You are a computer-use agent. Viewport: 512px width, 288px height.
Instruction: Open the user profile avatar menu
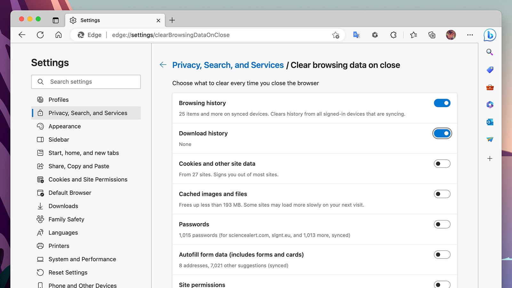[x=451, y=35]
